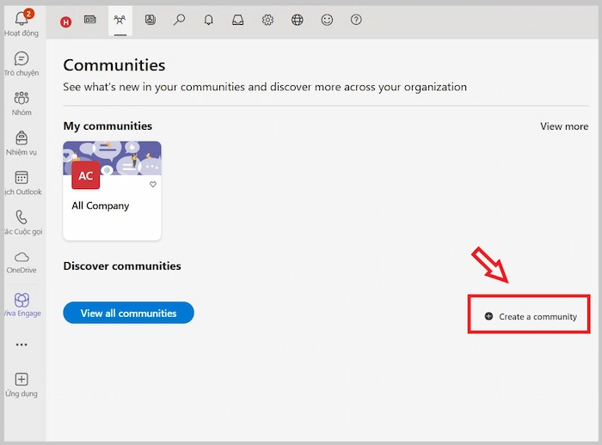Click View all communities button

point(129,313)
